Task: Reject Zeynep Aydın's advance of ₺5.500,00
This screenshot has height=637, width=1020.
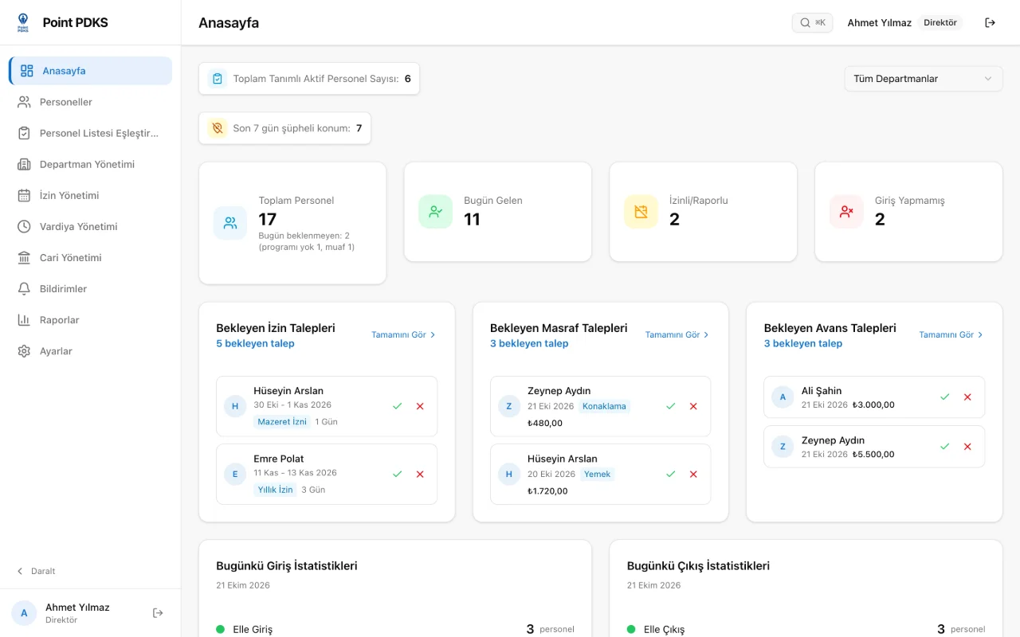Action: tap(967, 447)
